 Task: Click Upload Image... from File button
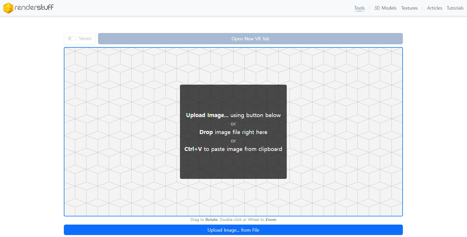click(x=233, y=230)
